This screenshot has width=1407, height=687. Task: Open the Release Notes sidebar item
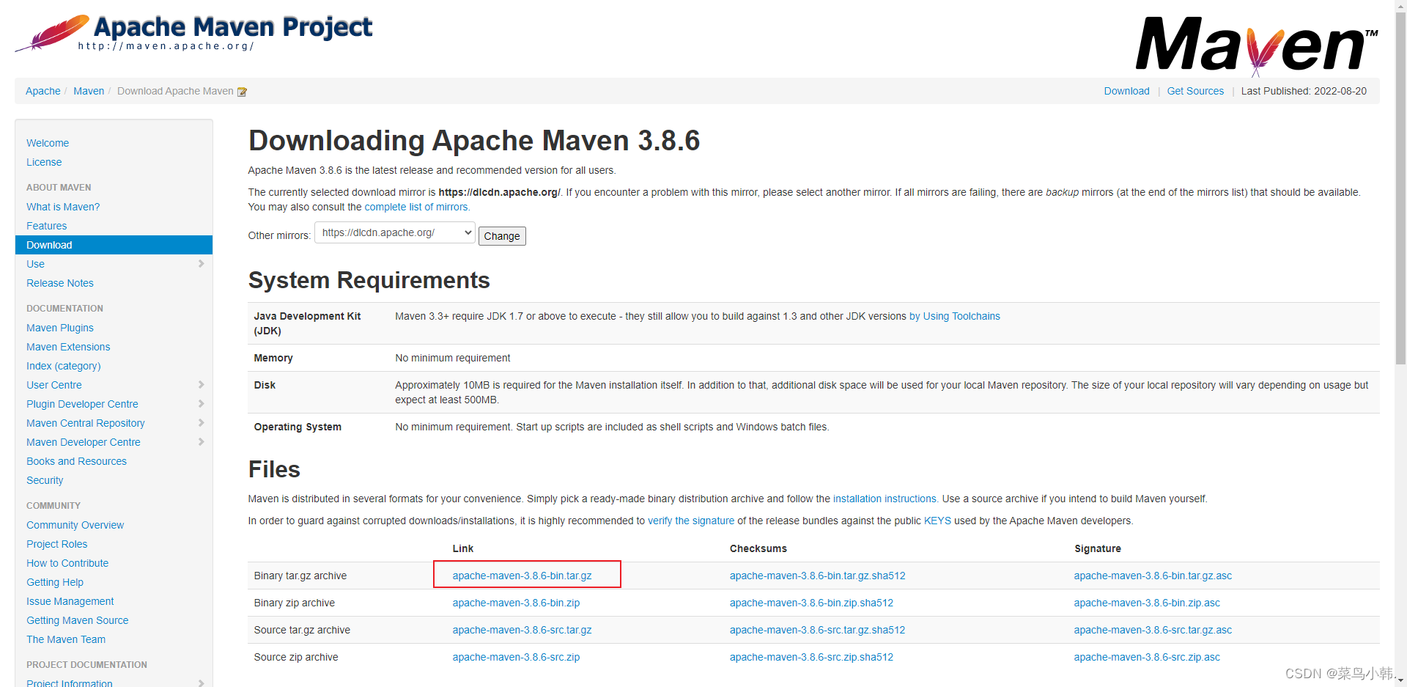pyautogui.click(x=60, y=283)
